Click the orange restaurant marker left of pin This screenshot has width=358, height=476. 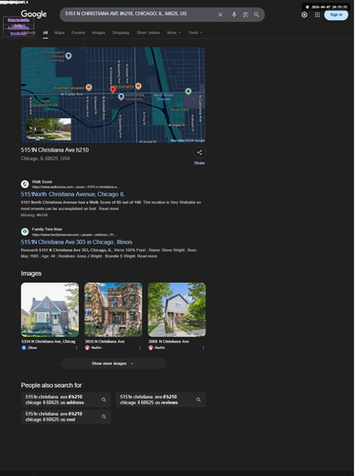click(89, 88)
